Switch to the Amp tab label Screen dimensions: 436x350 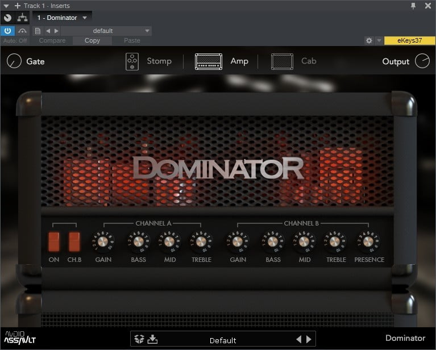[x=239, y=61]
